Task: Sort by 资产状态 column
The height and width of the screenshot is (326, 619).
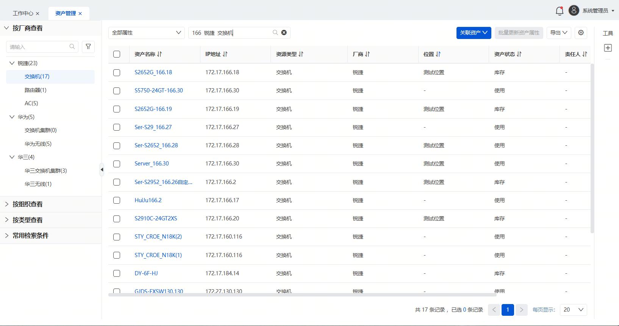Action: click(519, 54)
